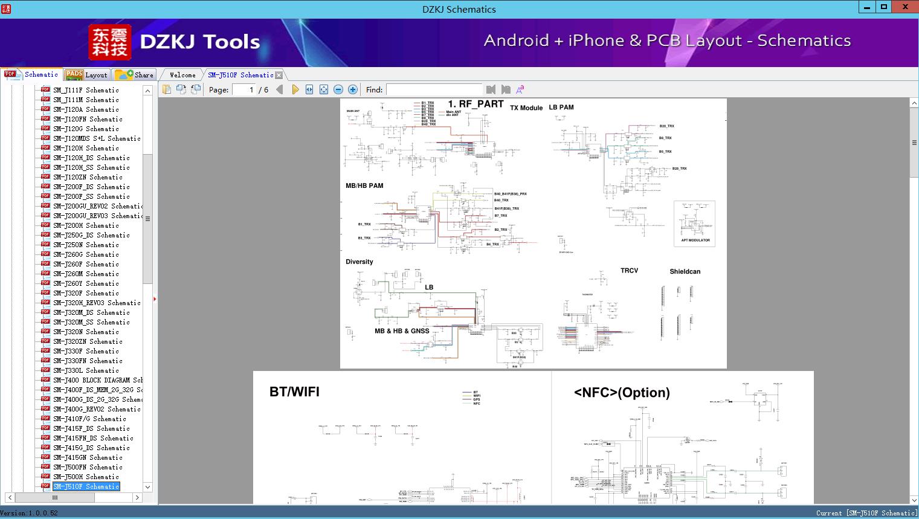Image resolution: width=919 pixels, height=519 pixels.
Task: Click the tree horizontal scroll left arrow
Action: click(10, 497)
